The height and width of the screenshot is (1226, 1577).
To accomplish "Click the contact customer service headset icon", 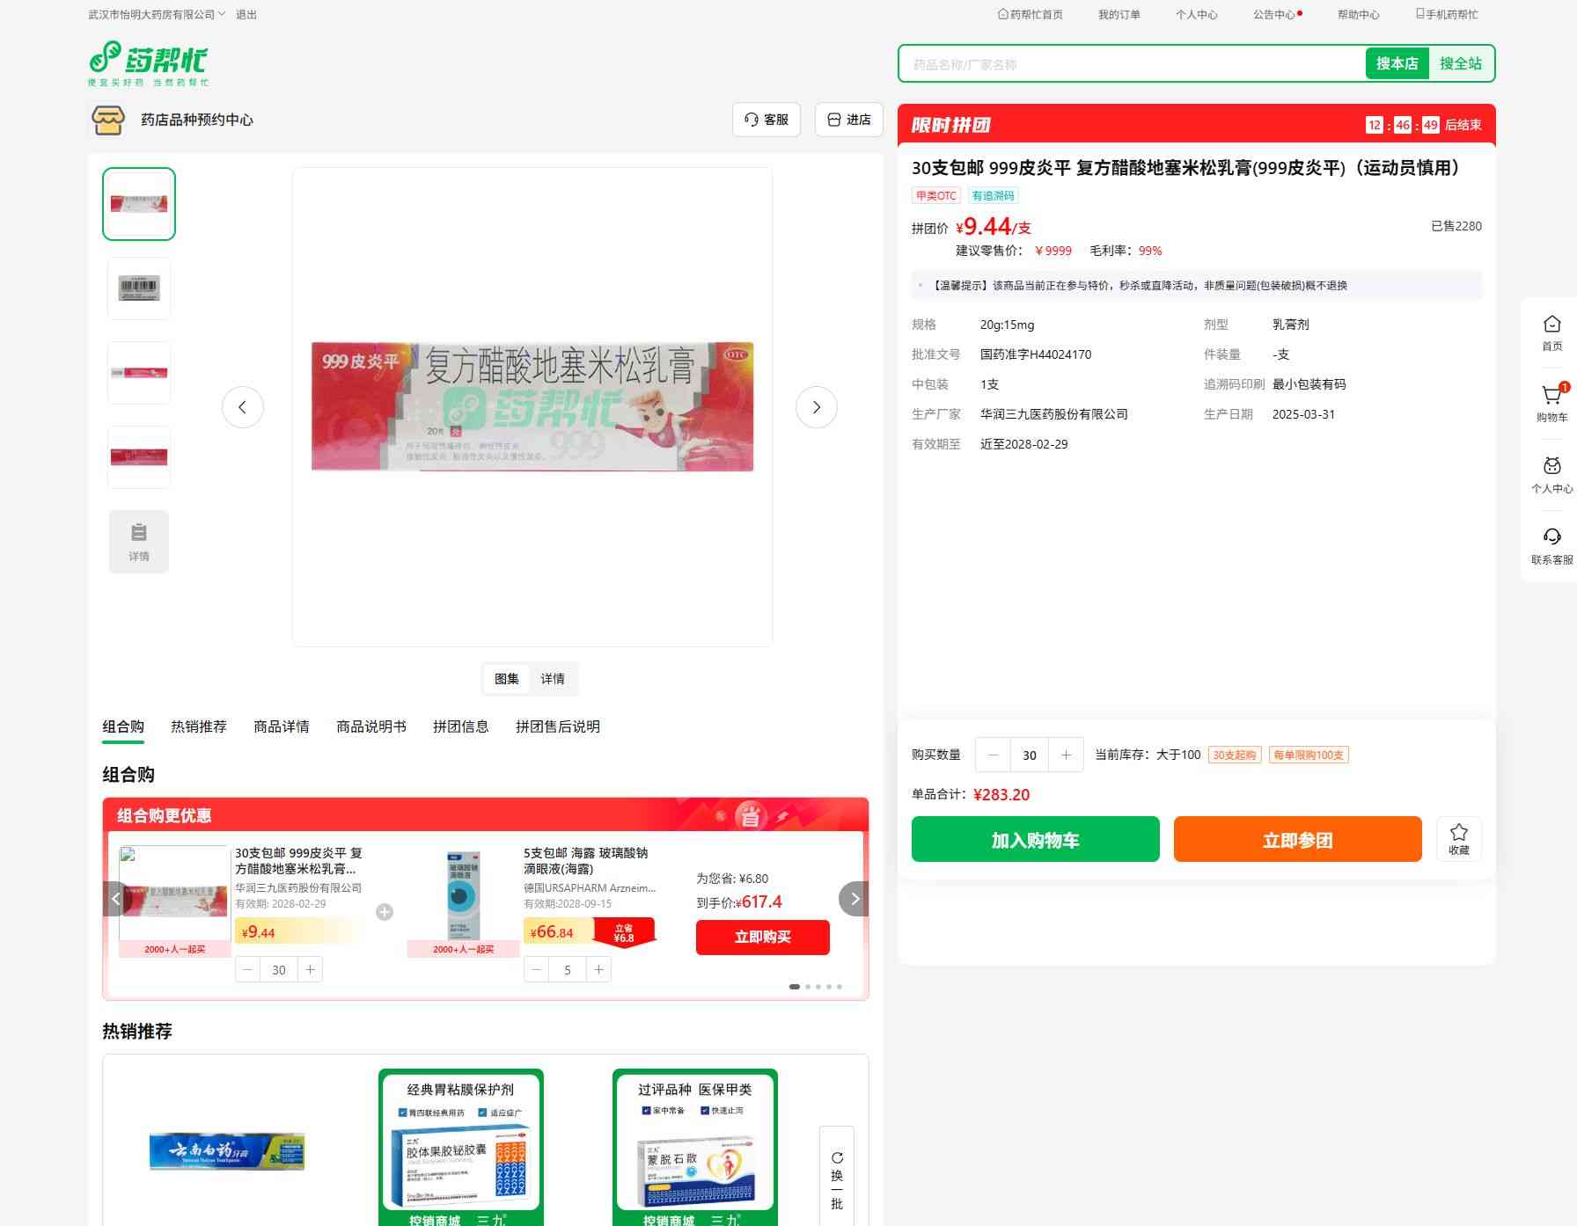I will click(1551, 539).
